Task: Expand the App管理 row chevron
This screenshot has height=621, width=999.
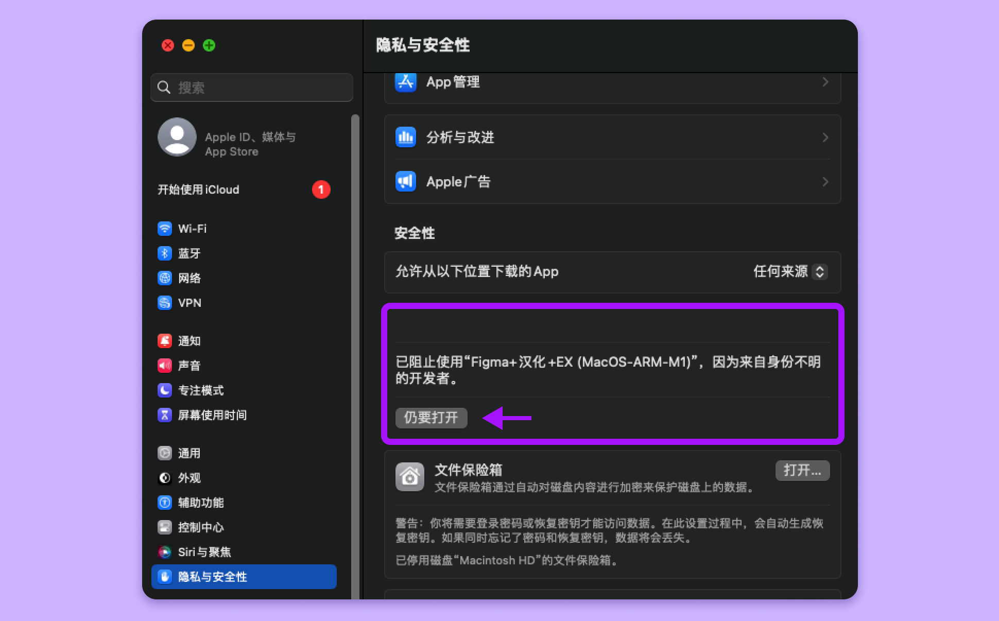Action: click(x=825, y=82)
